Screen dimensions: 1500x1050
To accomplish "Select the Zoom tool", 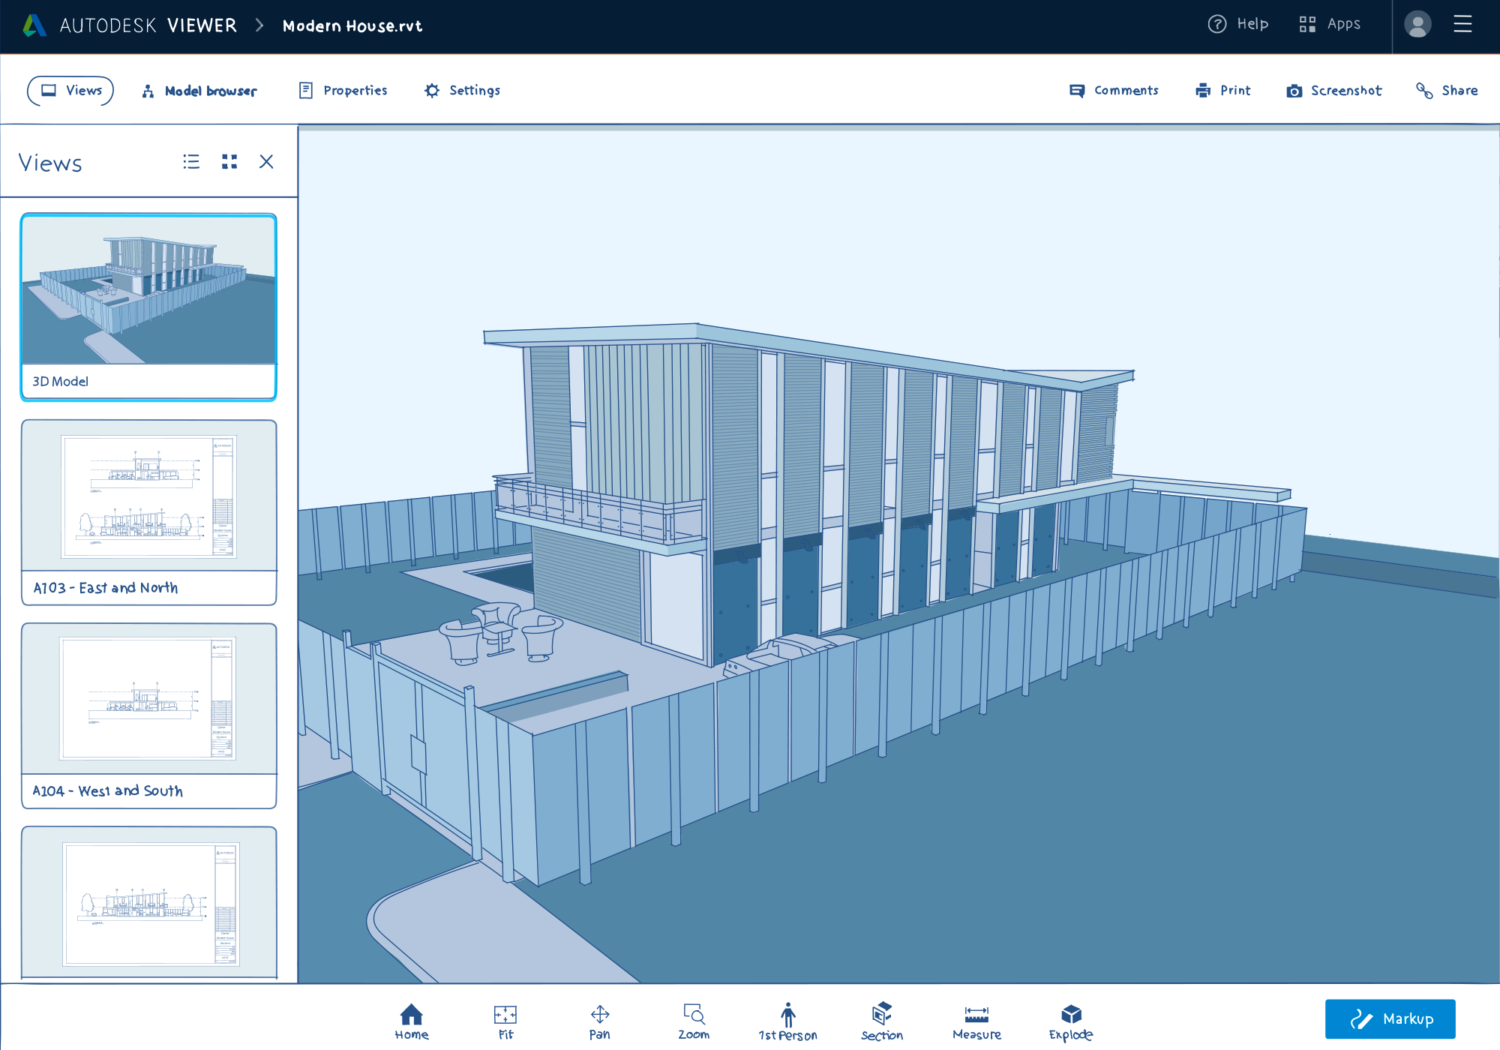I will click(x=694, y=1021).
